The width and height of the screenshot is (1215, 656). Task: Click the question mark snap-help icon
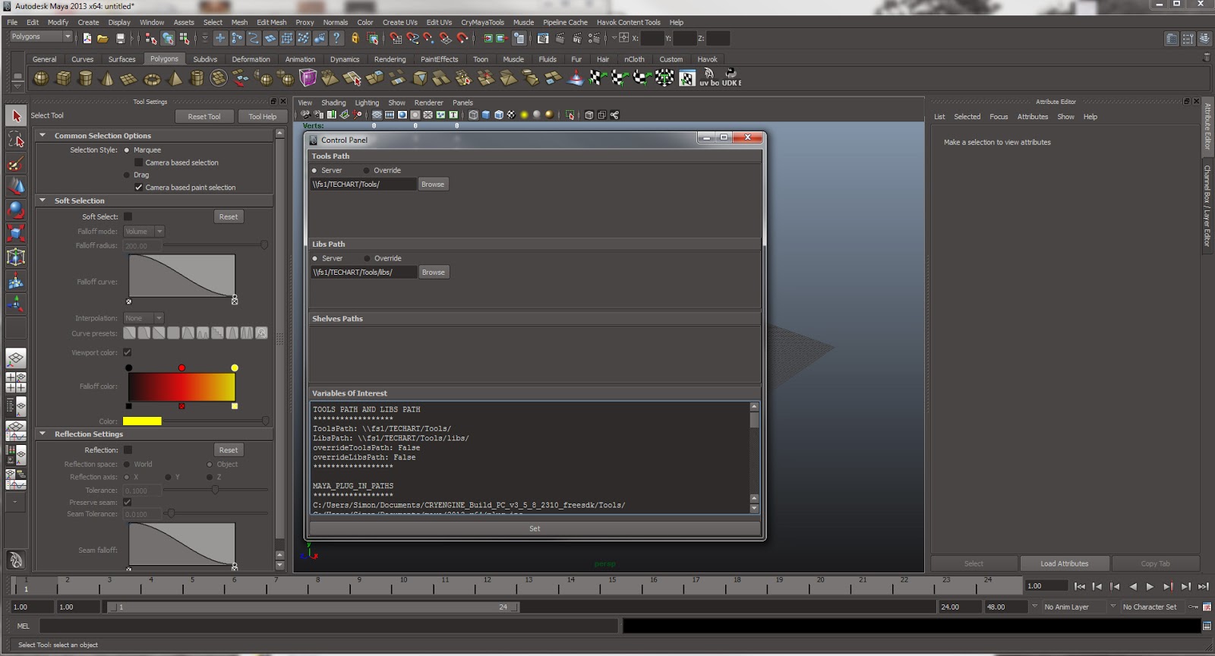pyautogui.click(x=336, y=38)
